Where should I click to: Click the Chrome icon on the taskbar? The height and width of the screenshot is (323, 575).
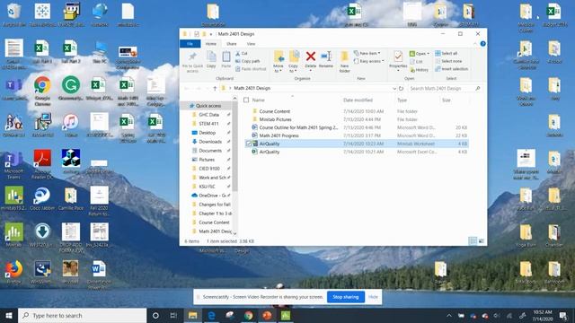click(x=248, y=315)
